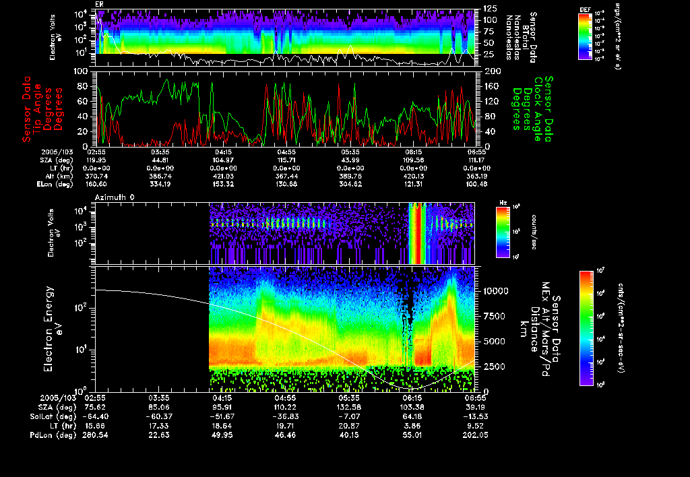This screenshot has height=477, width=690.
Task: Click the 'ELon (deg)' row label
Action: tap(55, 184)
